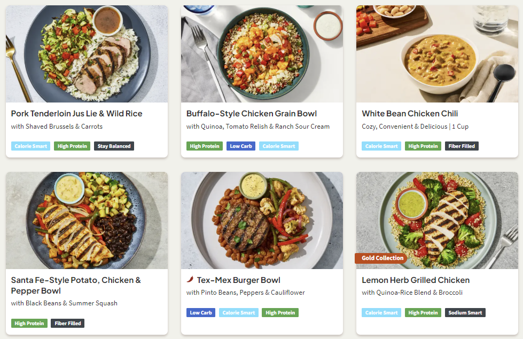View the White Bean Chicken Chili image
This screenshot has width=523, height=339.
pyautogui.click(x=437, y=54)
